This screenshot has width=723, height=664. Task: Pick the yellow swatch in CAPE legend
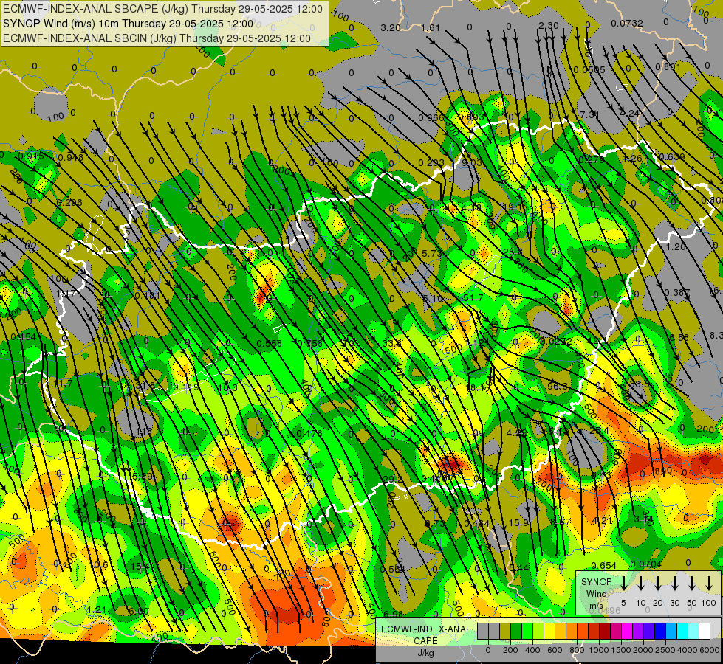pos(549,631)
